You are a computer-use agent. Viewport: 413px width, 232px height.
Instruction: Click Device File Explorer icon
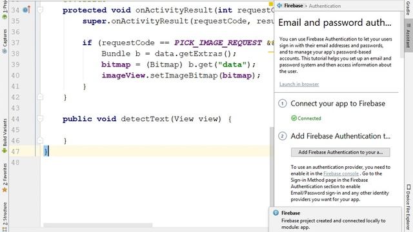click(x=408, y=187)
